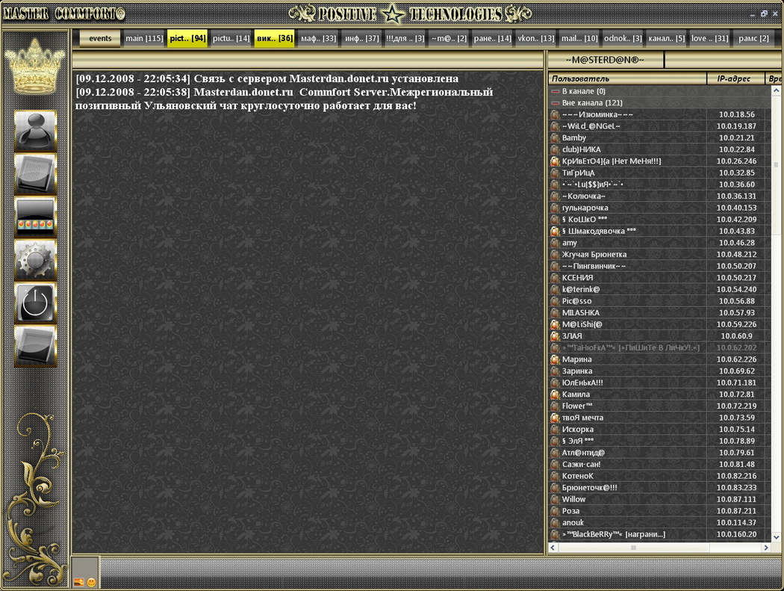The height and width of the screenshot is (591, 784).
Task: Click the user profile silhouette icon in sidebar
Action: (35, 131)
